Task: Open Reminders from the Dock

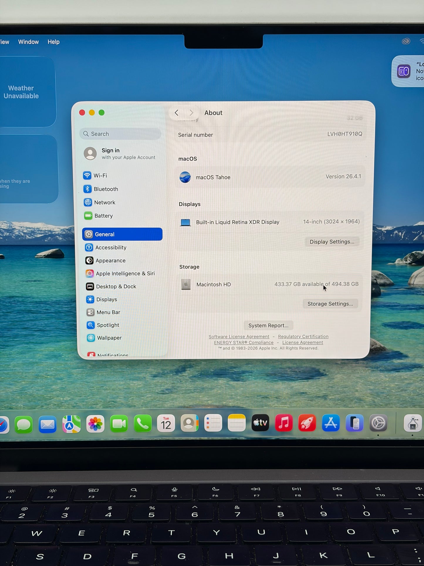Action: click(213, 423)
